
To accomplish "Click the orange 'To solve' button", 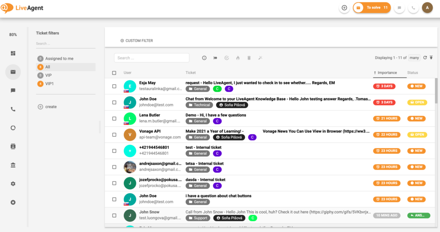I will point(372,8).
